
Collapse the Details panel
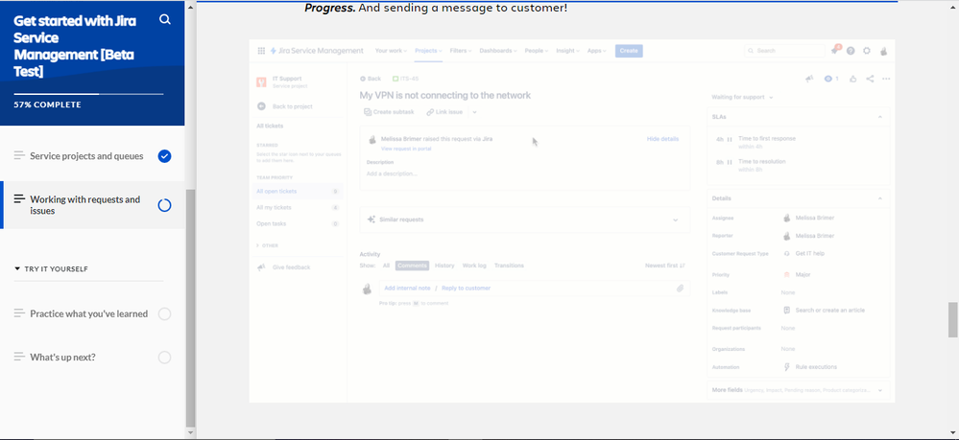(x=880, y=198)
